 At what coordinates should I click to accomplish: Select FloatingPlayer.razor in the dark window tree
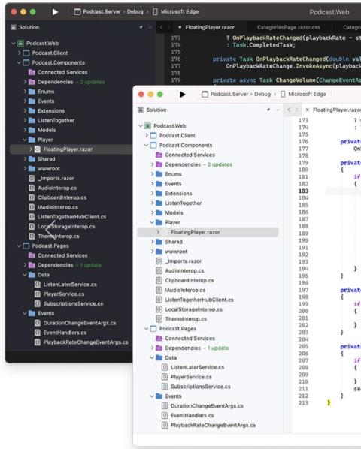pos(68,149)
